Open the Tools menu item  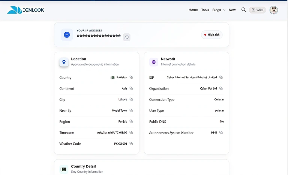click(x=205, y=10)
